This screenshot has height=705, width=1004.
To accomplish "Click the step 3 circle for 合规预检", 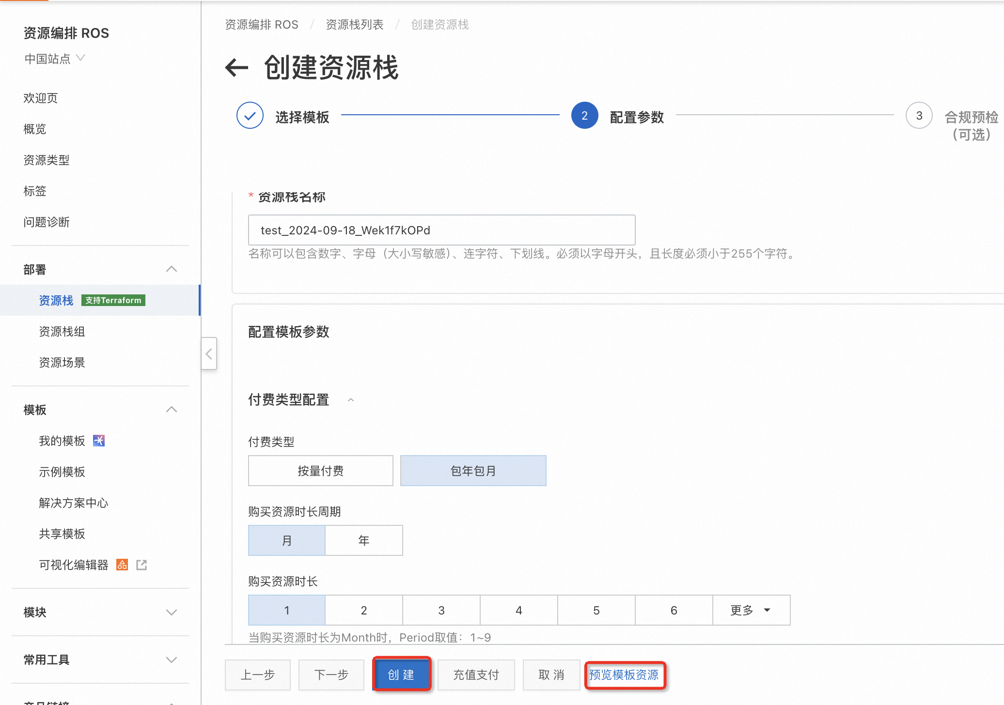I will (919, 116).
